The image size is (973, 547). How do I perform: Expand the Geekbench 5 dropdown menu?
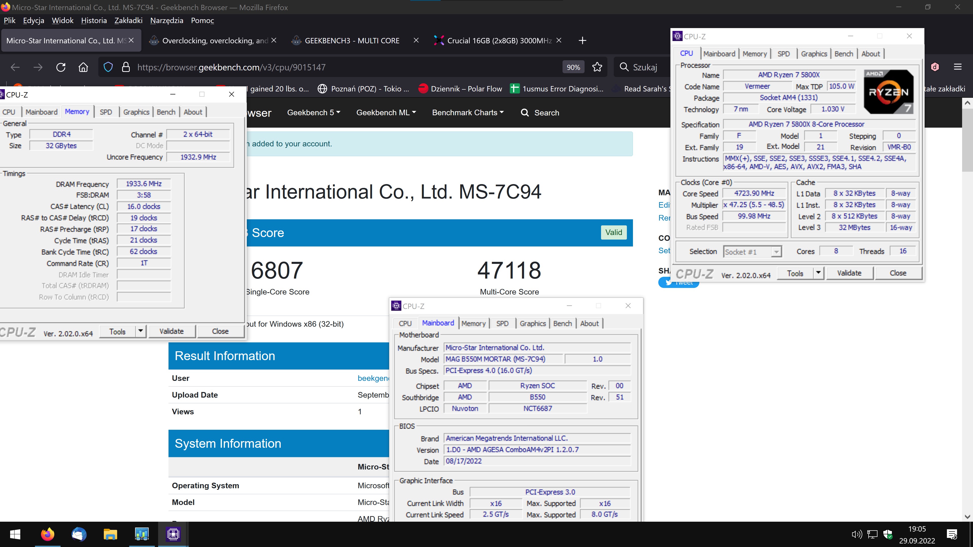point(313,112)
